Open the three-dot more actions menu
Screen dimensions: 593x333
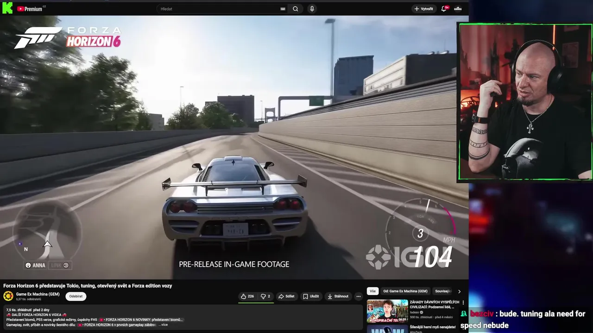tap(358, 296)
